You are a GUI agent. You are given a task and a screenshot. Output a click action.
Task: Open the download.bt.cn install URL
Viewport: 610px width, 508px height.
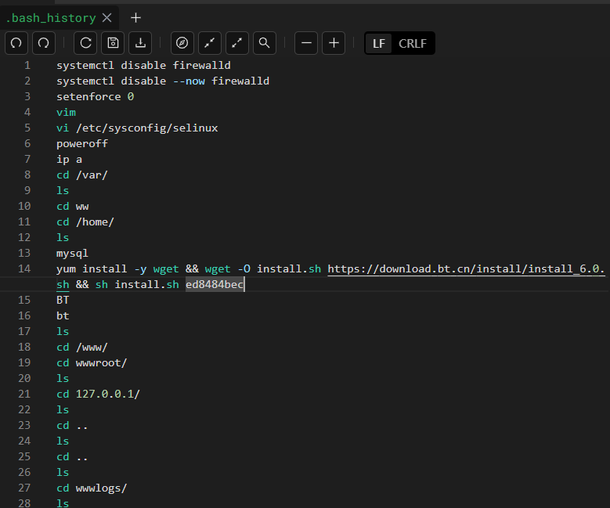pos(466,269)
